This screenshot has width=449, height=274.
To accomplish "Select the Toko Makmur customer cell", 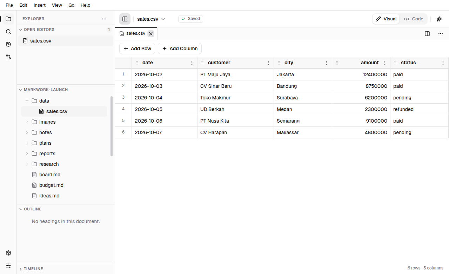I will coord(235,98).
